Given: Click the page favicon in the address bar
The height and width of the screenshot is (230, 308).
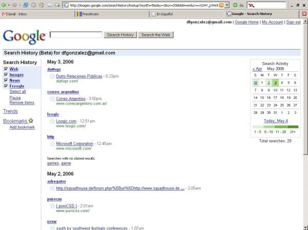Looking at the screenshot, I should coord(66,5).
